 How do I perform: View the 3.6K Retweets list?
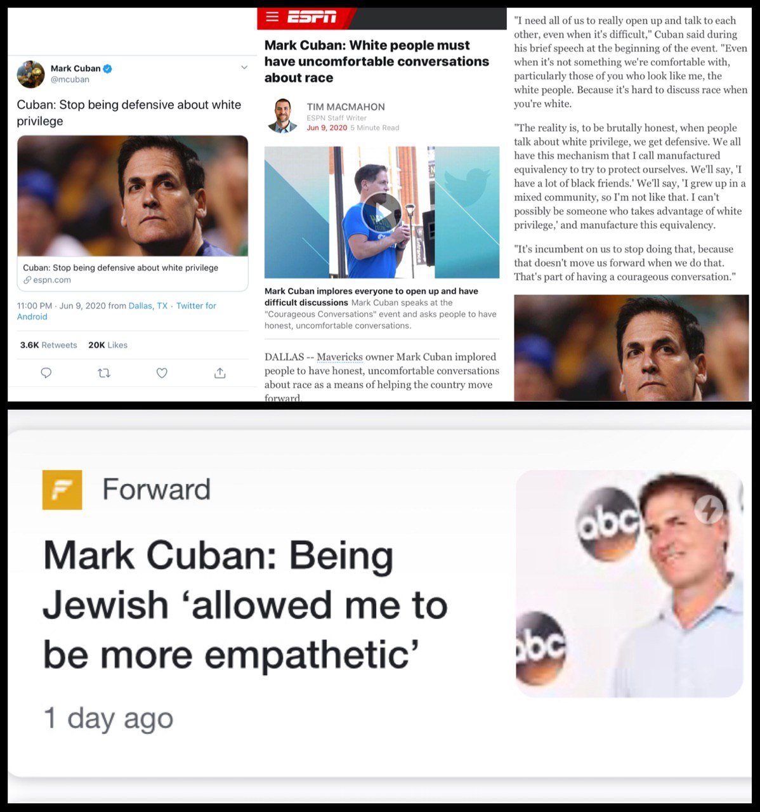tap(48, 345)
